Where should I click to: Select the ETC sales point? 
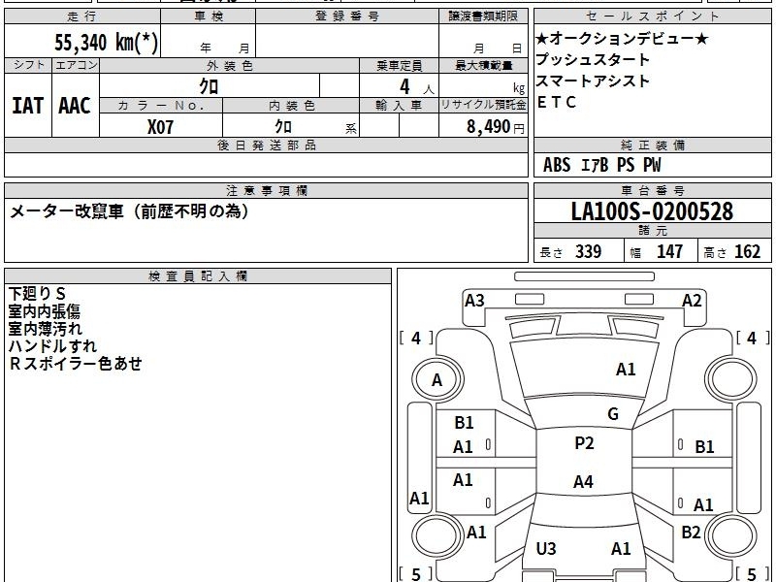[556, 102]
